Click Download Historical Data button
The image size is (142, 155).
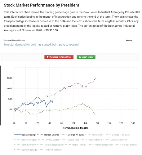click(59, 57)
